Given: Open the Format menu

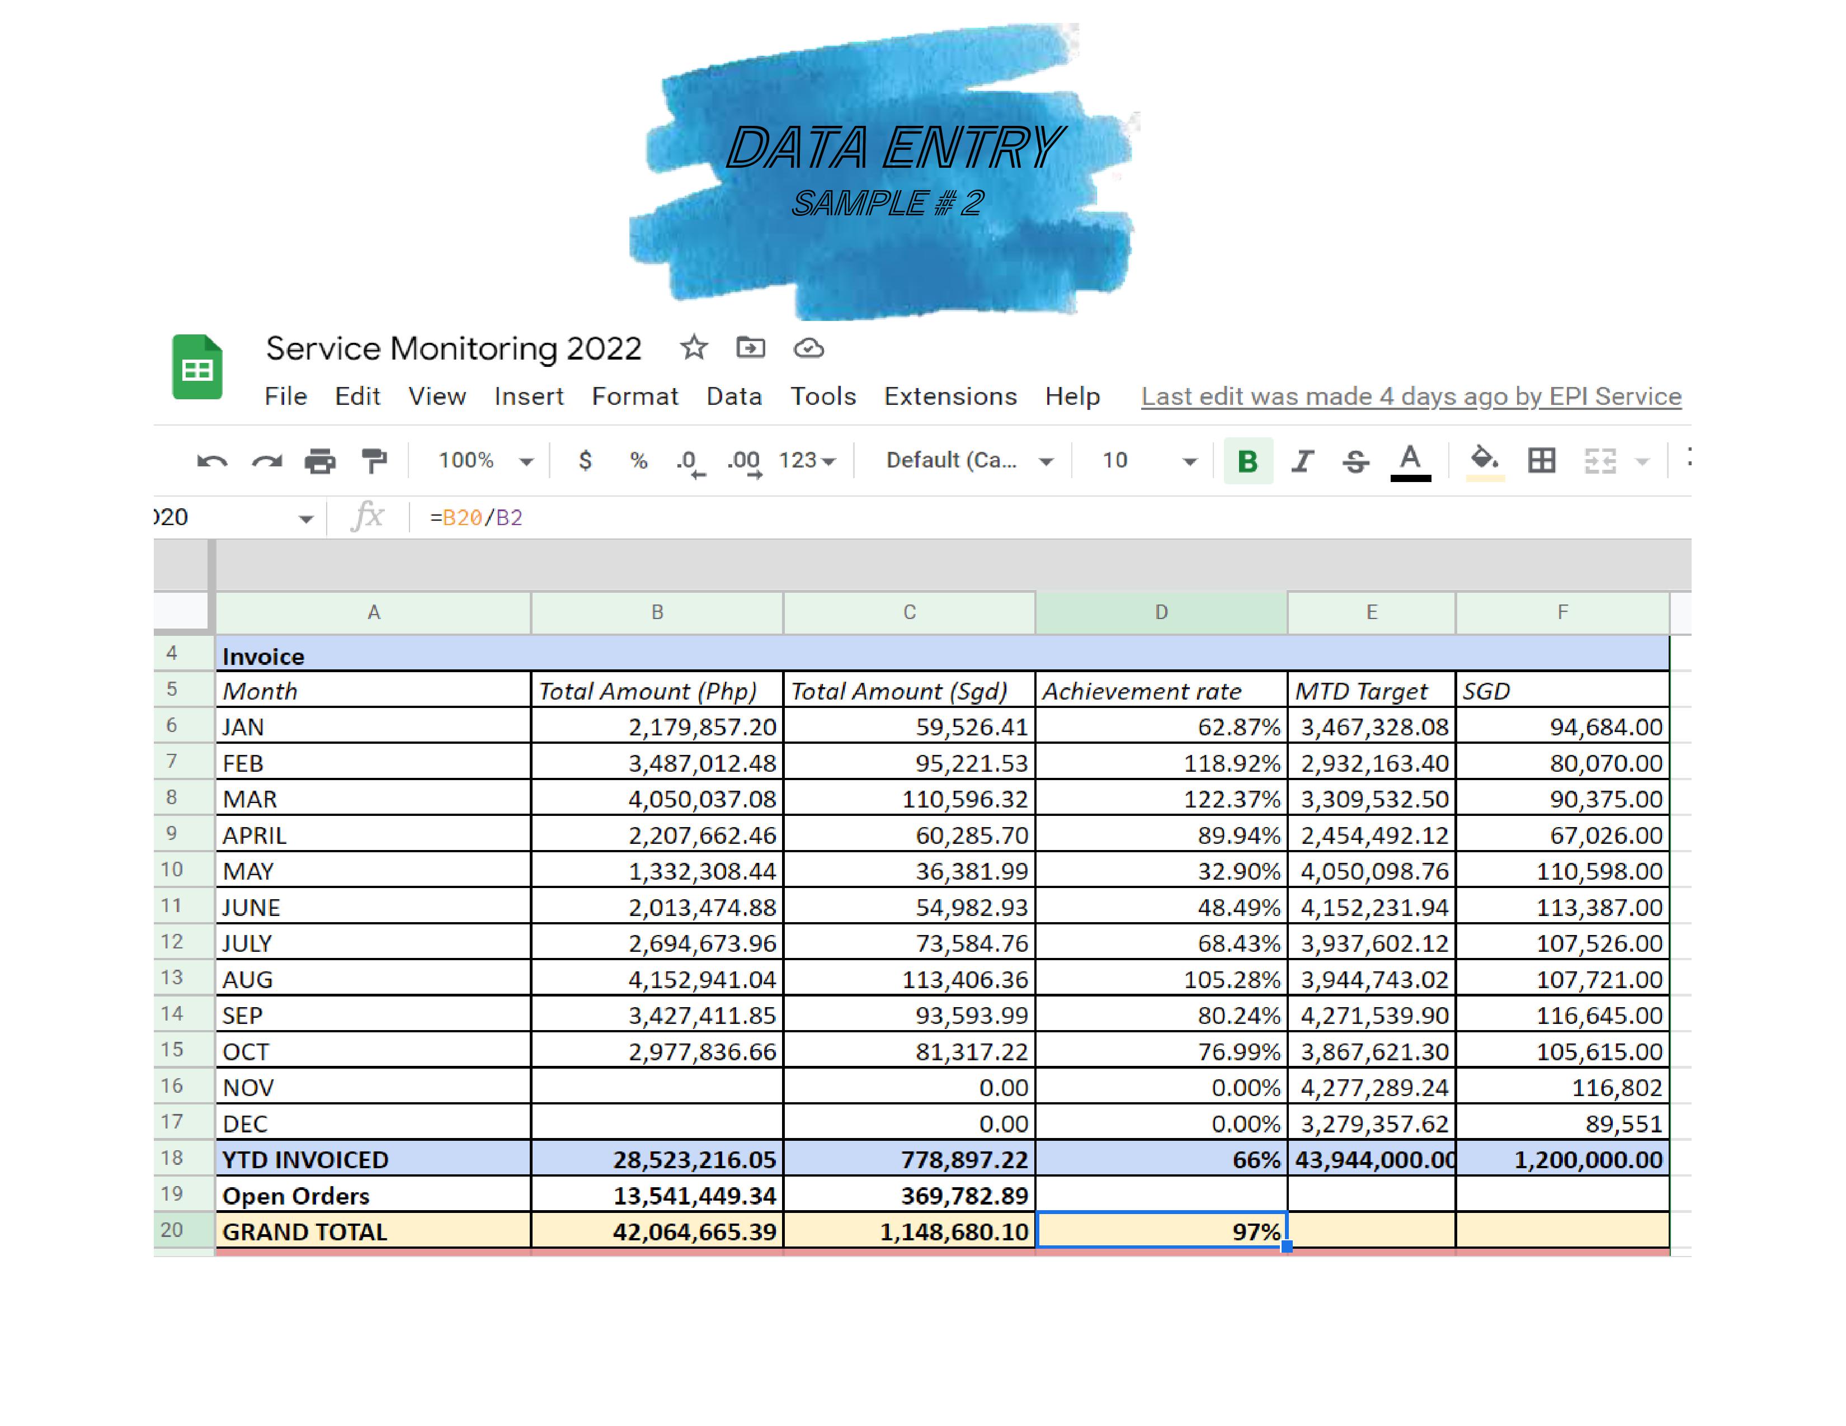Looking at the screenshot, I should (x=634, y=396).
